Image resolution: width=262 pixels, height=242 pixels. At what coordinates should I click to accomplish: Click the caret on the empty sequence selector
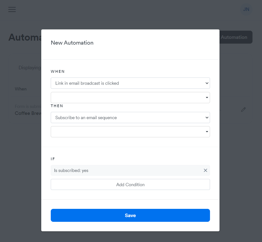coord(207,132)
